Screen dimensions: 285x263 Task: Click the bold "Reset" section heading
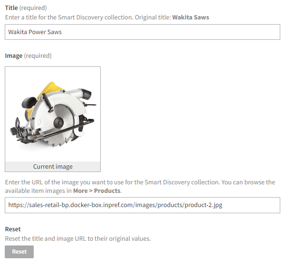point(12,229)
